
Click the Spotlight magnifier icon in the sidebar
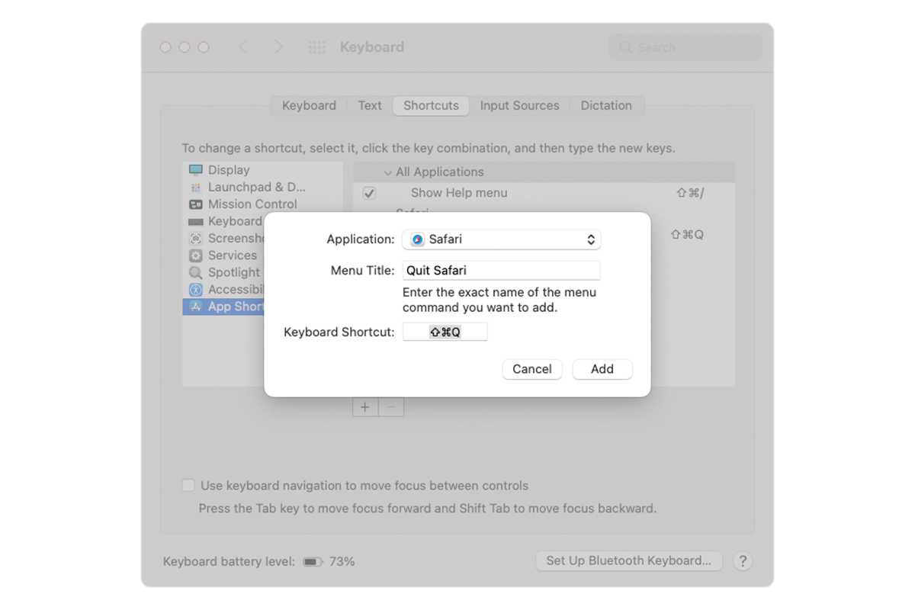tap(196, 272)
